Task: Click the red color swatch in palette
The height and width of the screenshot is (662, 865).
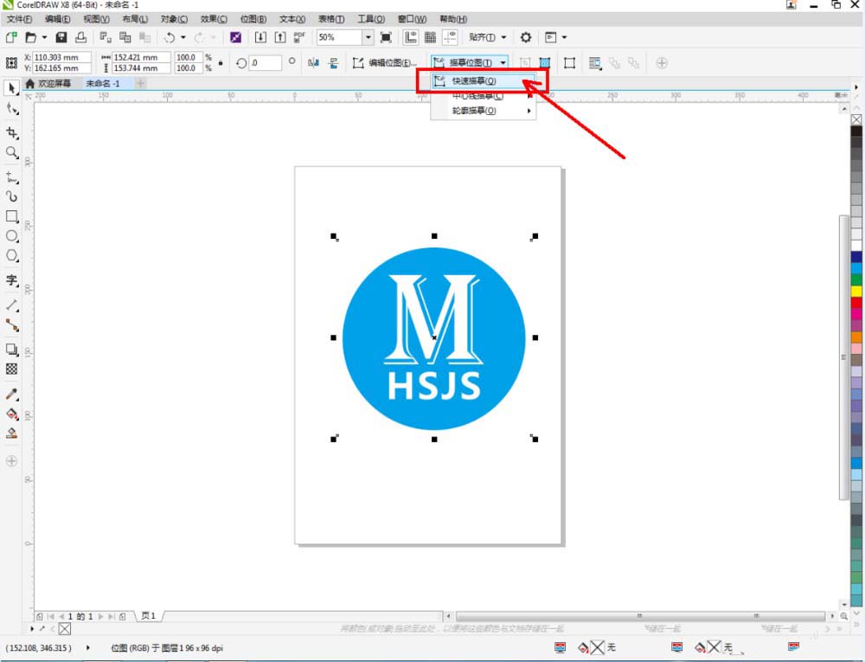Action: pos(856,302)
